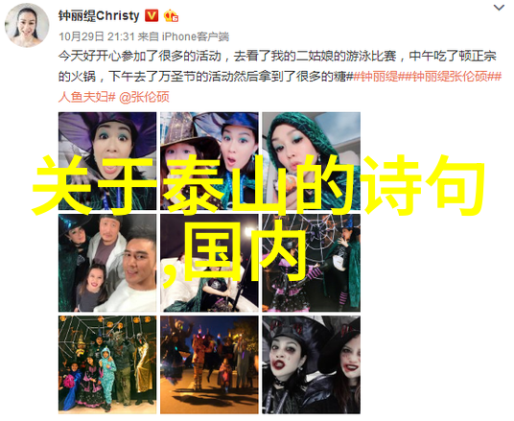Open the post options chevron menu
The width and height of the screenshot is (514, 421).
tap(499, 8)
